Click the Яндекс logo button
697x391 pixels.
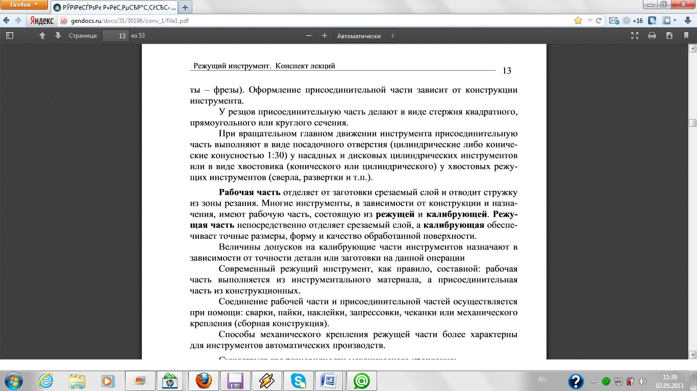coord(42,21)
